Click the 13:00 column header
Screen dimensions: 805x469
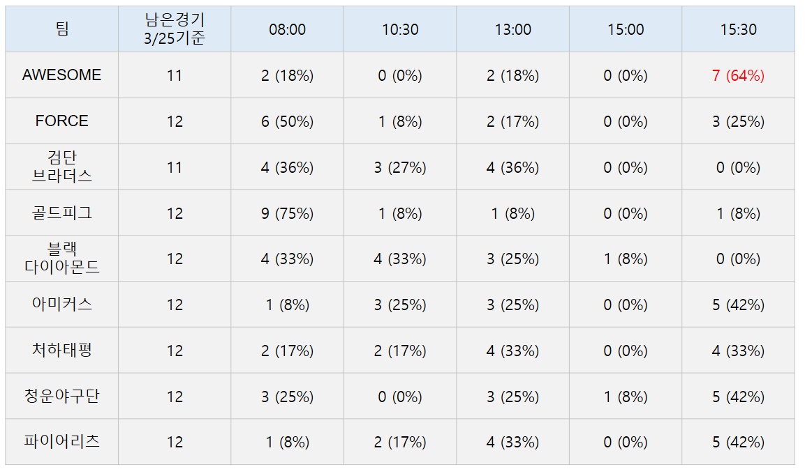(513, 29)
